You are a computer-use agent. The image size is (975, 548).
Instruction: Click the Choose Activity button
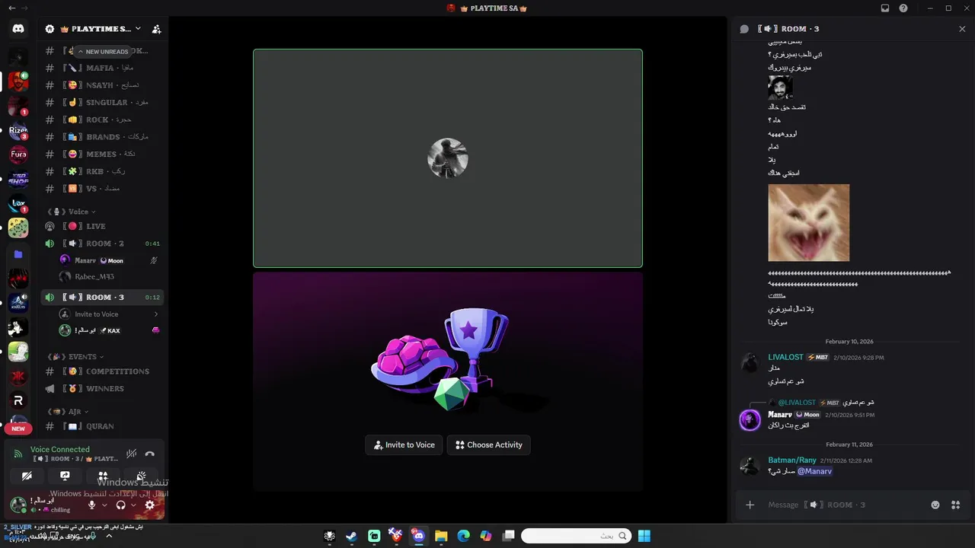[488, 445]
